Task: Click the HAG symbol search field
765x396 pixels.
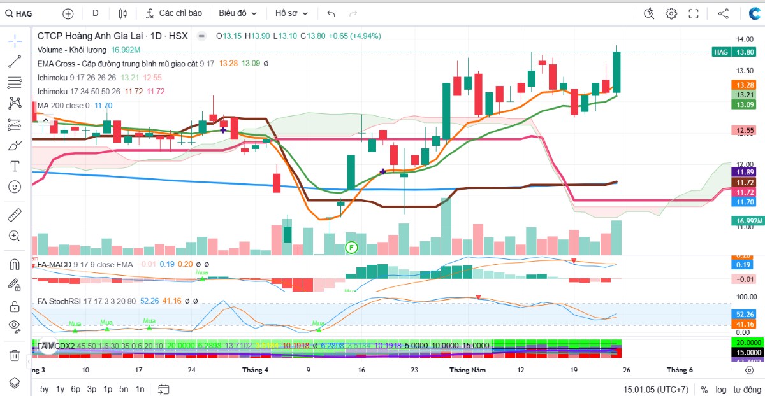Action: click(x=29, y=13)
